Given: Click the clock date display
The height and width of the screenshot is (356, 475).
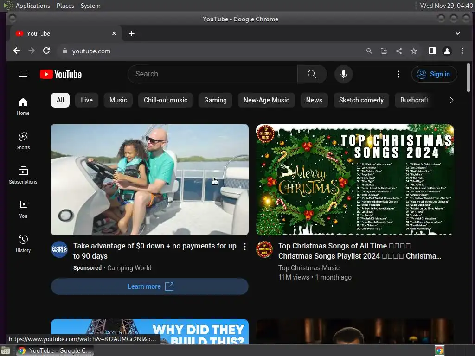Looking at the screenshot, I should click(446, 6).
